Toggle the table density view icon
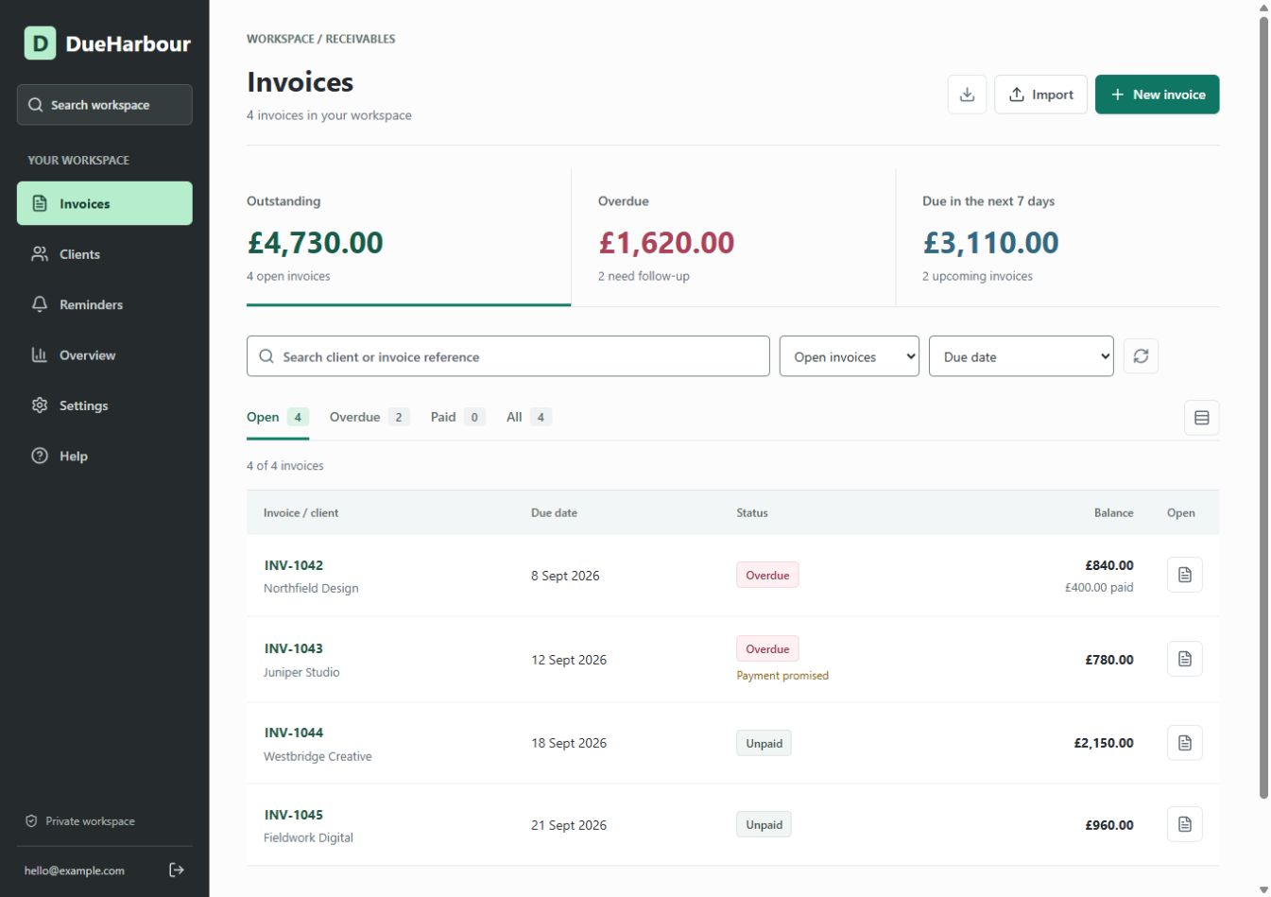 pos(1201,418)
